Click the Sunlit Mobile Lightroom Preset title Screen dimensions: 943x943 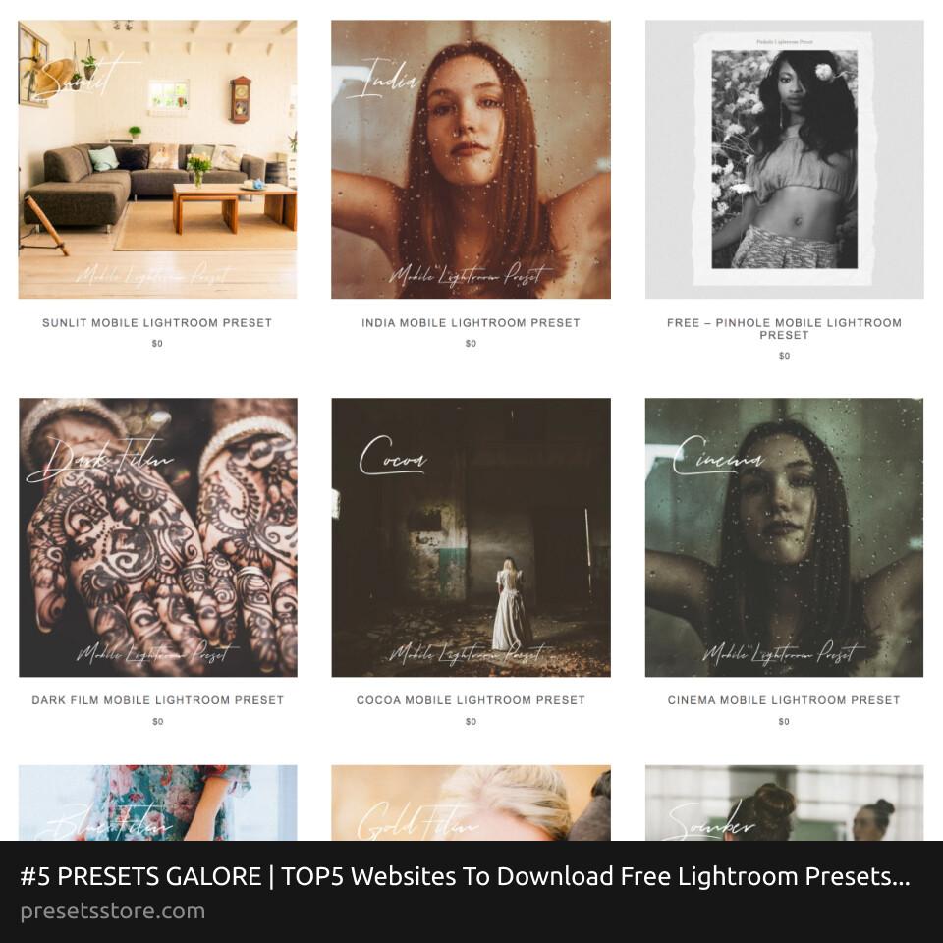click(157, 323)
